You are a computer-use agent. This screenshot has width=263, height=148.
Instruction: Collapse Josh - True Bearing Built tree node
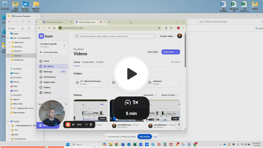(x=8, y=38)
